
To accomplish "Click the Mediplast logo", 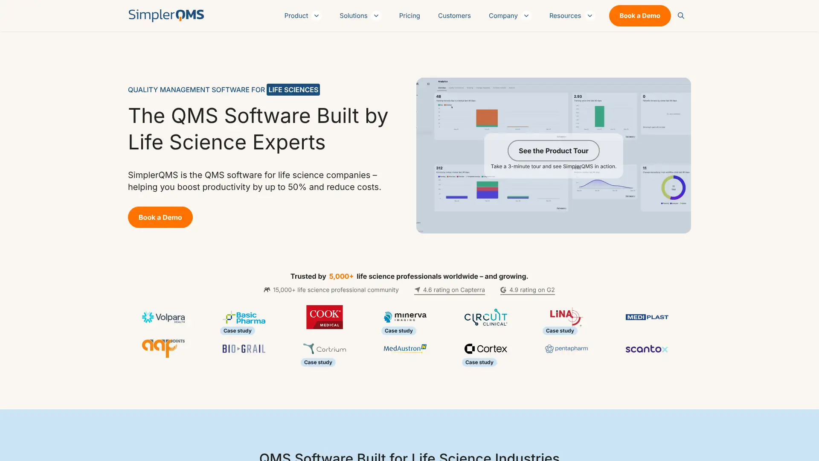I will tap(647, 317).
